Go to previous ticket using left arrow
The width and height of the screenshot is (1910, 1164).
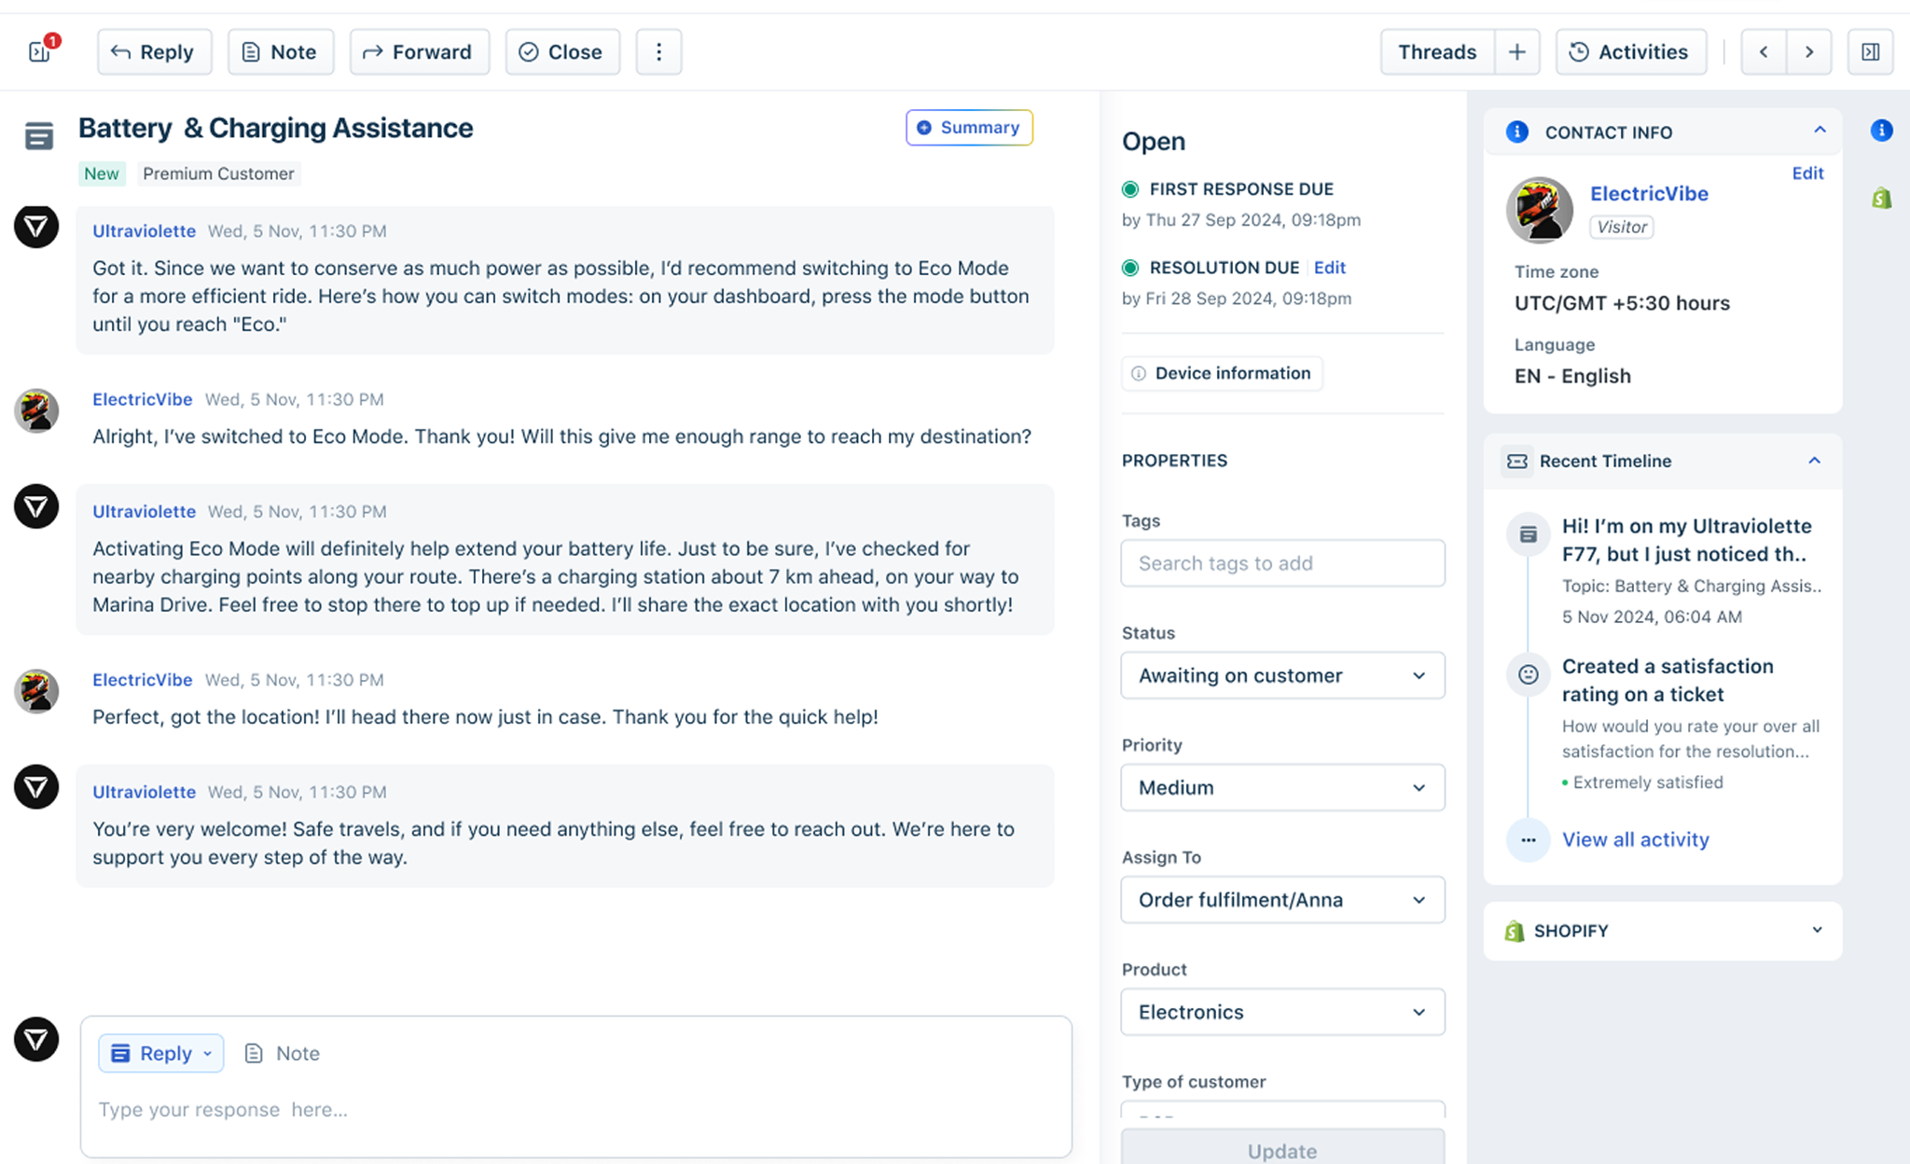[x=1763, y=52]
